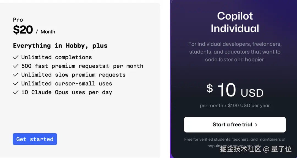The height and width of the screenshot is (158, 297).
Task: Click the checkmark next to Unlimited slow premium requests
Action: (16, 75)
